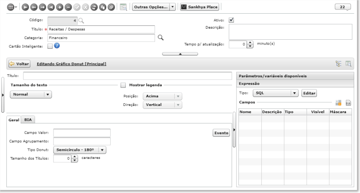
Task: Click the Visível column header
Action: click(x=318, y=112)
